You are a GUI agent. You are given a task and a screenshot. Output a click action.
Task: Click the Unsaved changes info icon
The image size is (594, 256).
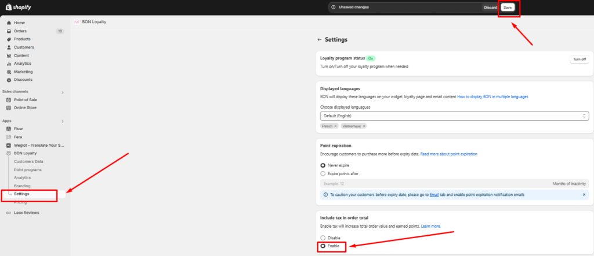tap(334, 7)
